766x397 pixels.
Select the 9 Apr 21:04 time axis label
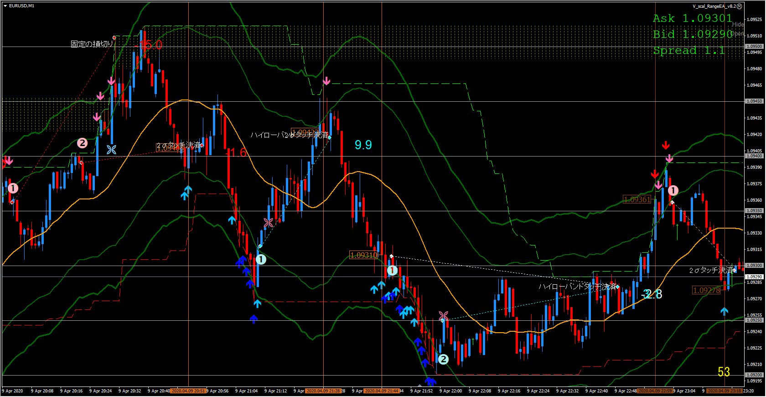pos(246,391)
